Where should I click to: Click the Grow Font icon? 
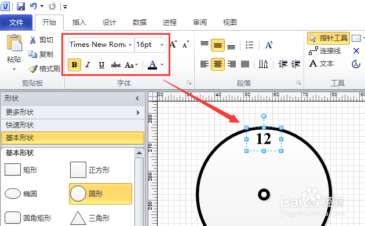(173, 44)
